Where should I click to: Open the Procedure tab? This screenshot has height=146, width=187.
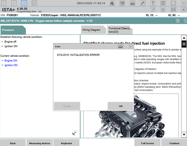[x=13, y=30]
